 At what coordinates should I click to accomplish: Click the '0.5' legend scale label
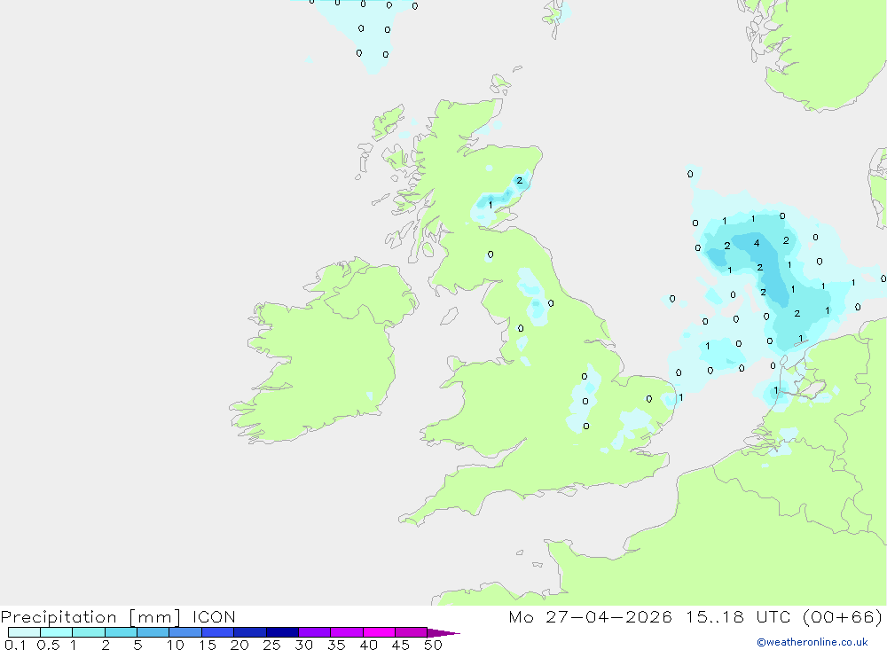tap(49, 645)
